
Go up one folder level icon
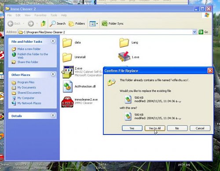[43, 23]
